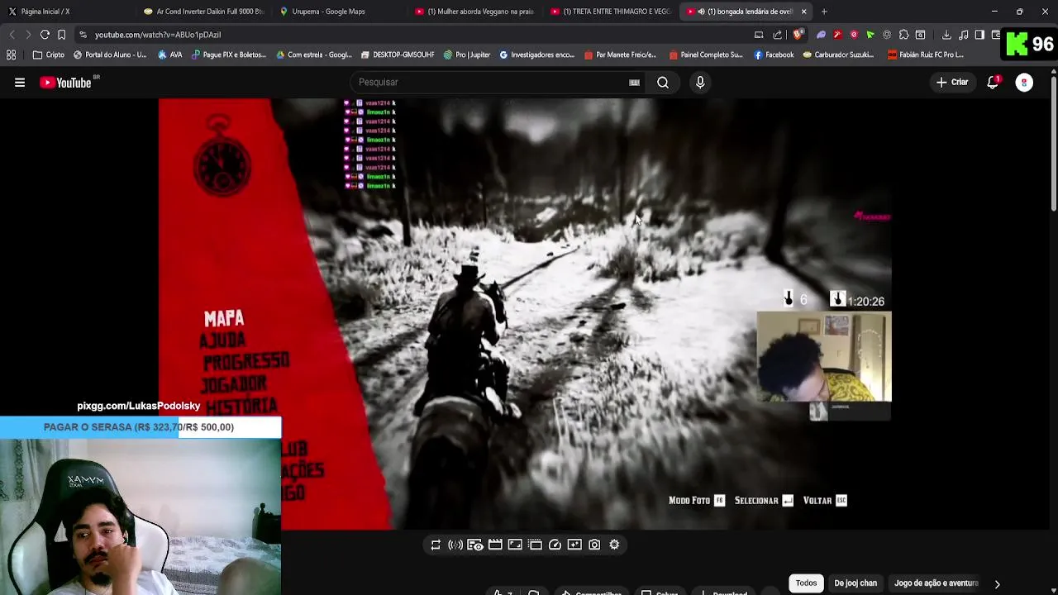
Task: Click the eye-and-list icon below the player
Action: 475,545
